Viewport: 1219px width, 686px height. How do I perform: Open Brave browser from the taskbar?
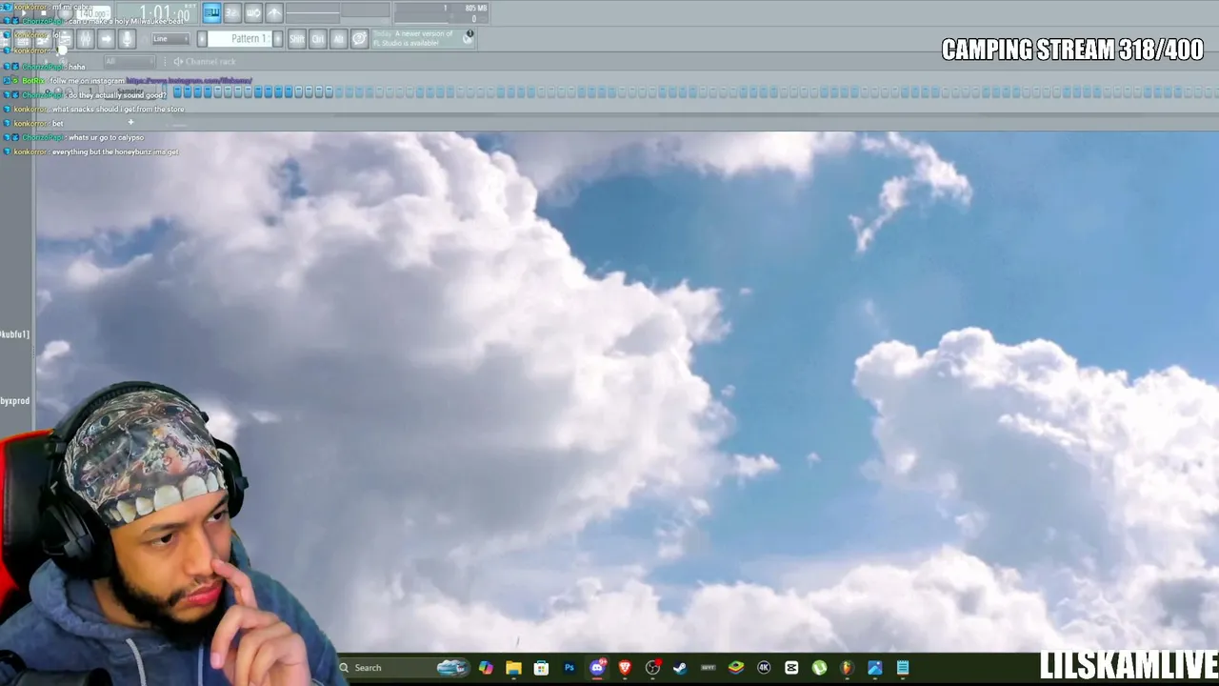tap(625, 668)
